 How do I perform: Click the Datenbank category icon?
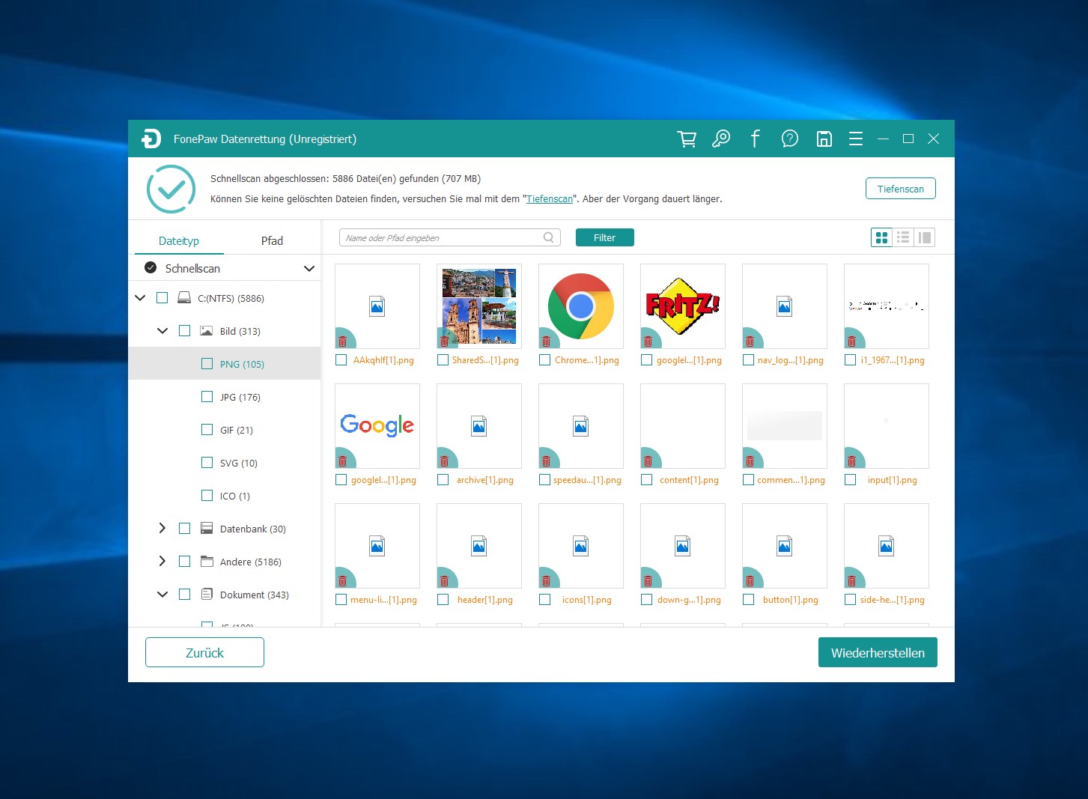tap(207, 529)
